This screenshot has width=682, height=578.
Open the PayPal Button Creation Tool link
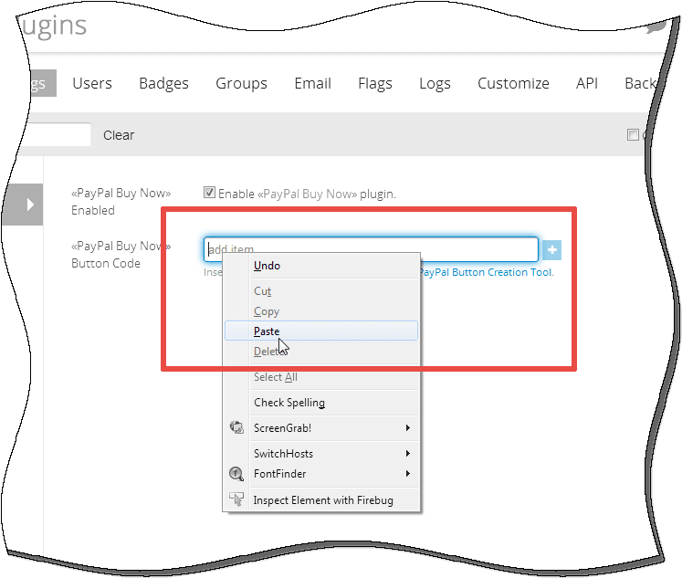487,272
